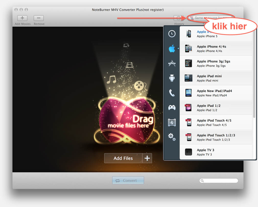Click the Apple iPod Touch 4/5 device icon
The height and width of the screenshot is (207, 258).
[189, 122]
